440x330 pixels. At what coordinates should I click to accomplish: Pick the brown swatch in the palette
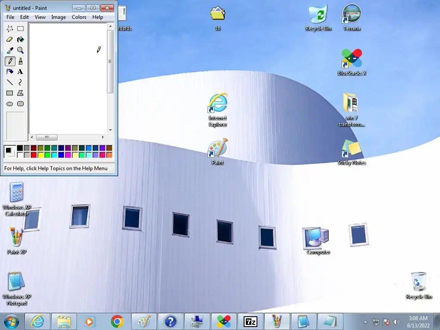109,148
